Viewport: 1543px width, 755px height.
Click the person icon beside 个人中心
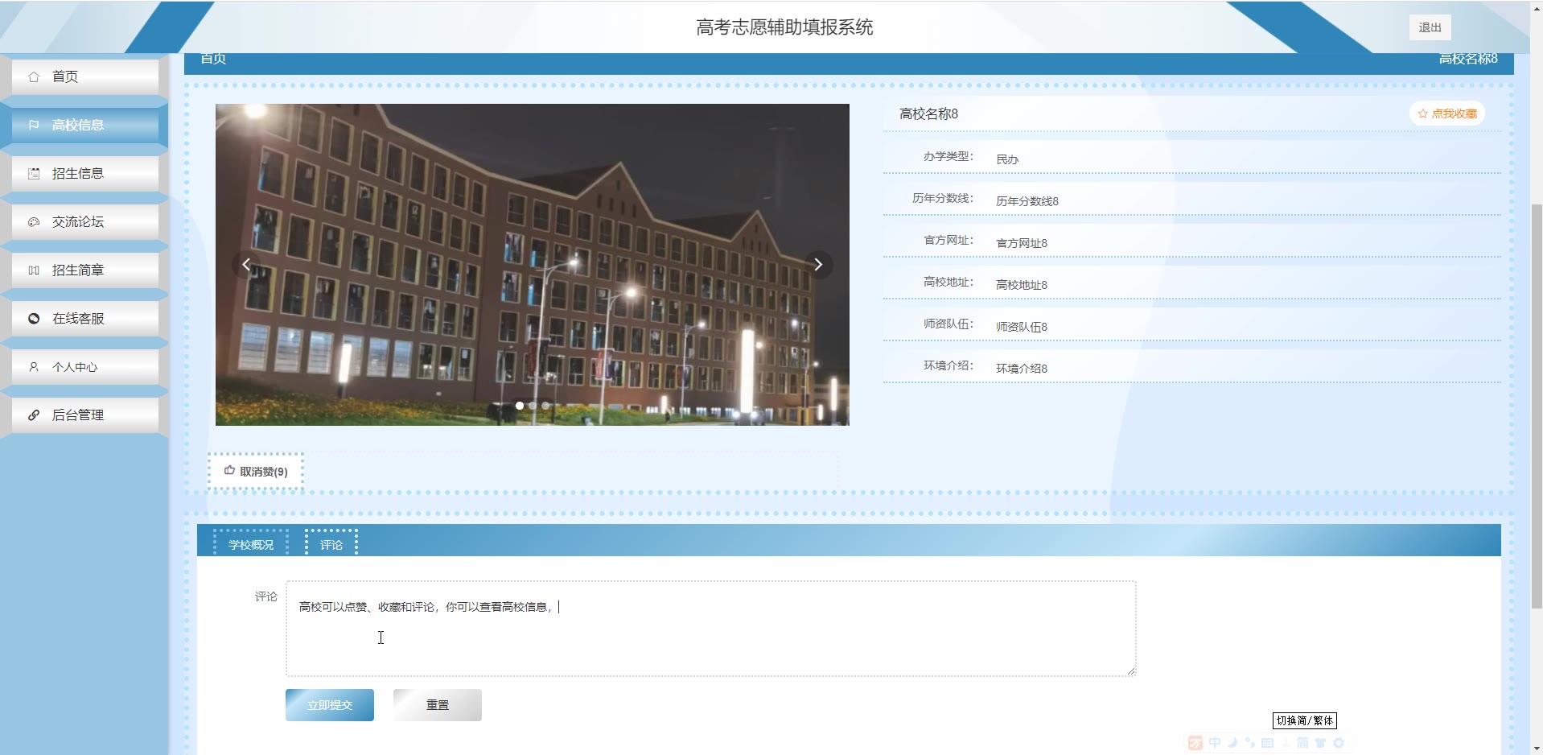pyautogui.click(x=34, y=367)
